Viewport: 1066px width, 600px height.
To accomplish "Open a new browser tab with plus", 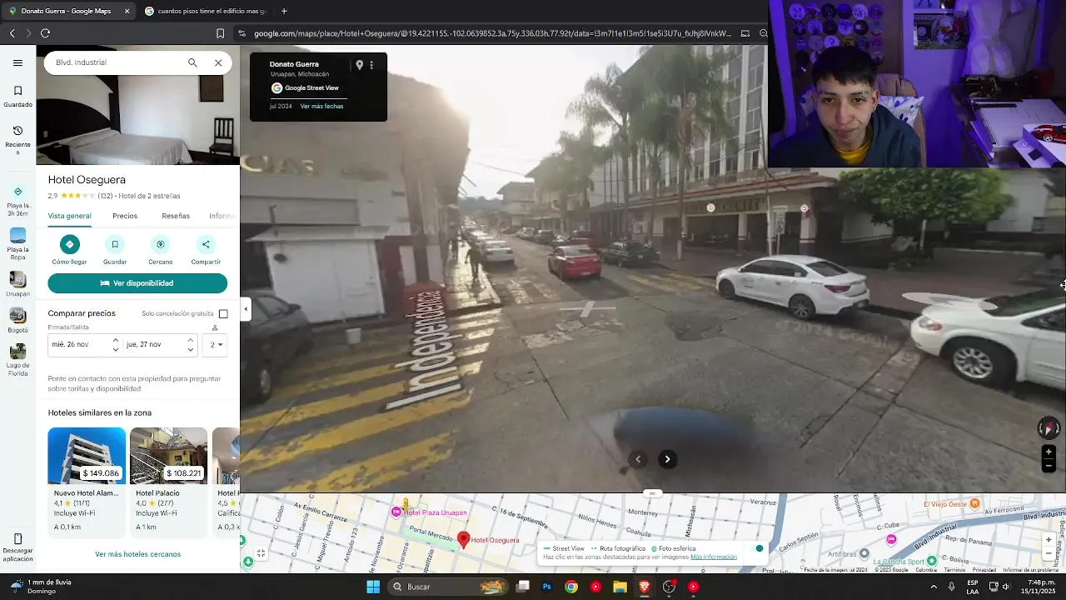I will pos(284,11).
